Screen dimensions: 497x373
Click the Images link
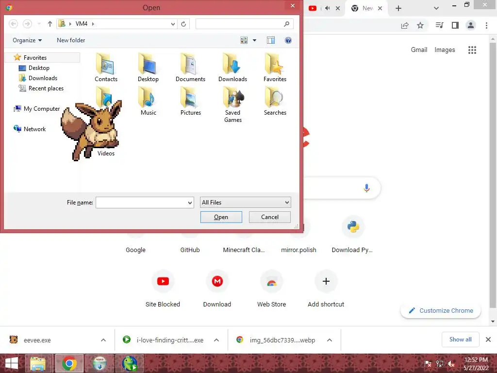tap(445, 50)
